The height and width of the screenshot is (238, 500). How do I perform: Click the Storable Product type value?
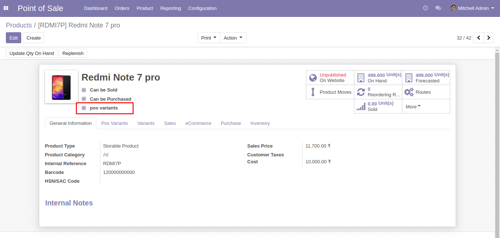pos(121,146)
